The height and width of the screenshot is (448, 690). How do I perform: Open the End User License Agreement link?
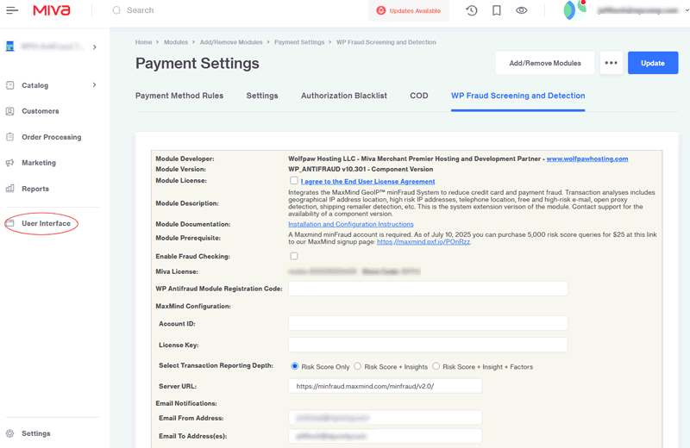tap(368, 181)
